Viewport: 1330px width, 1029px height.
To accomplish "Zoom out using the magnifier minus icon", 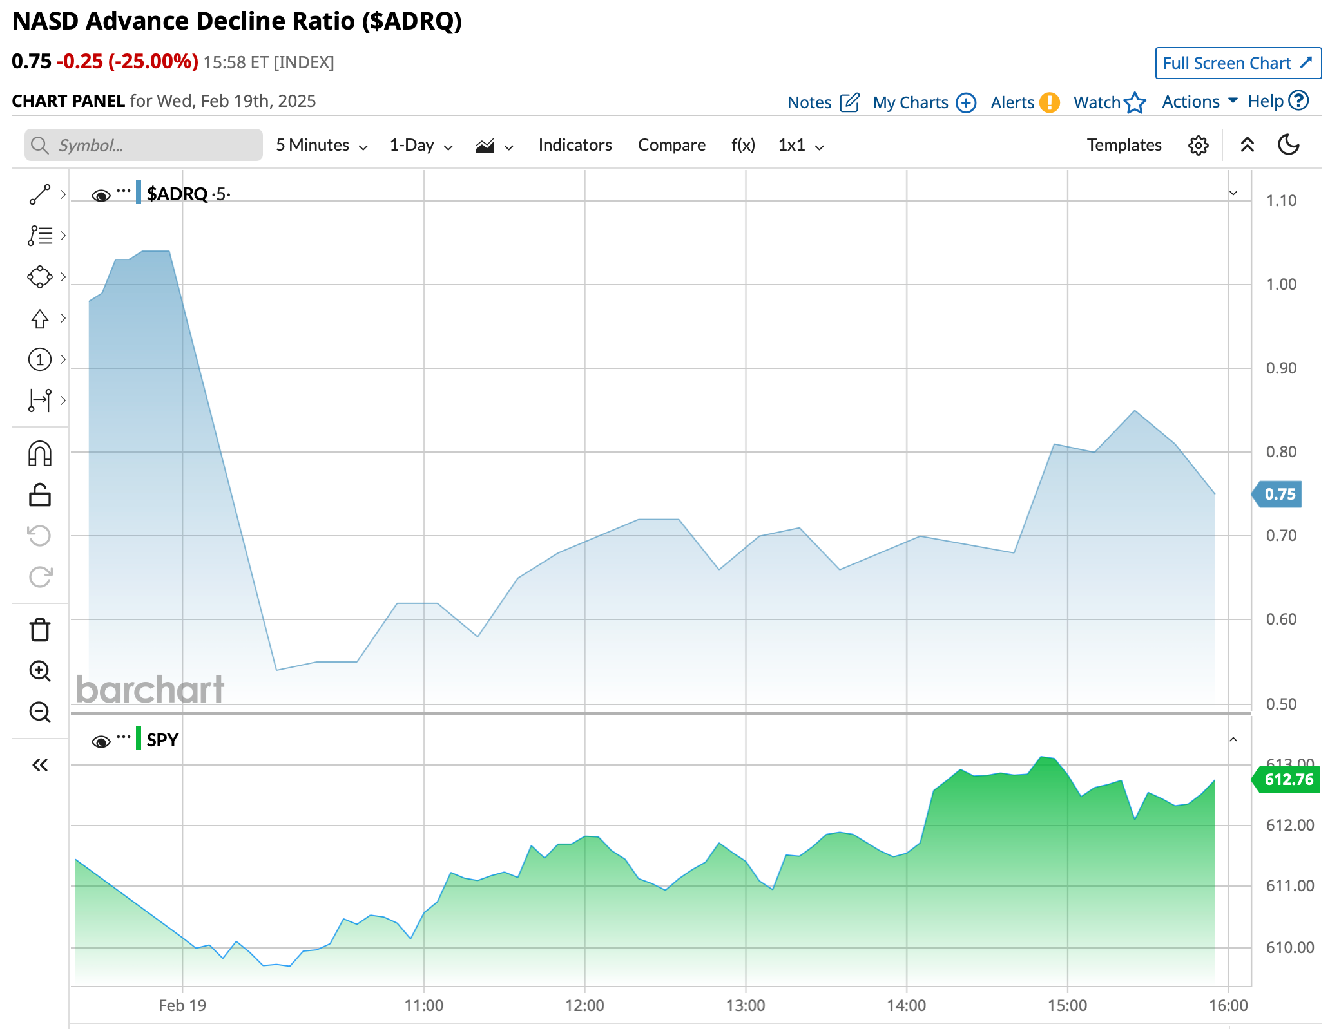I will (40, 712).
